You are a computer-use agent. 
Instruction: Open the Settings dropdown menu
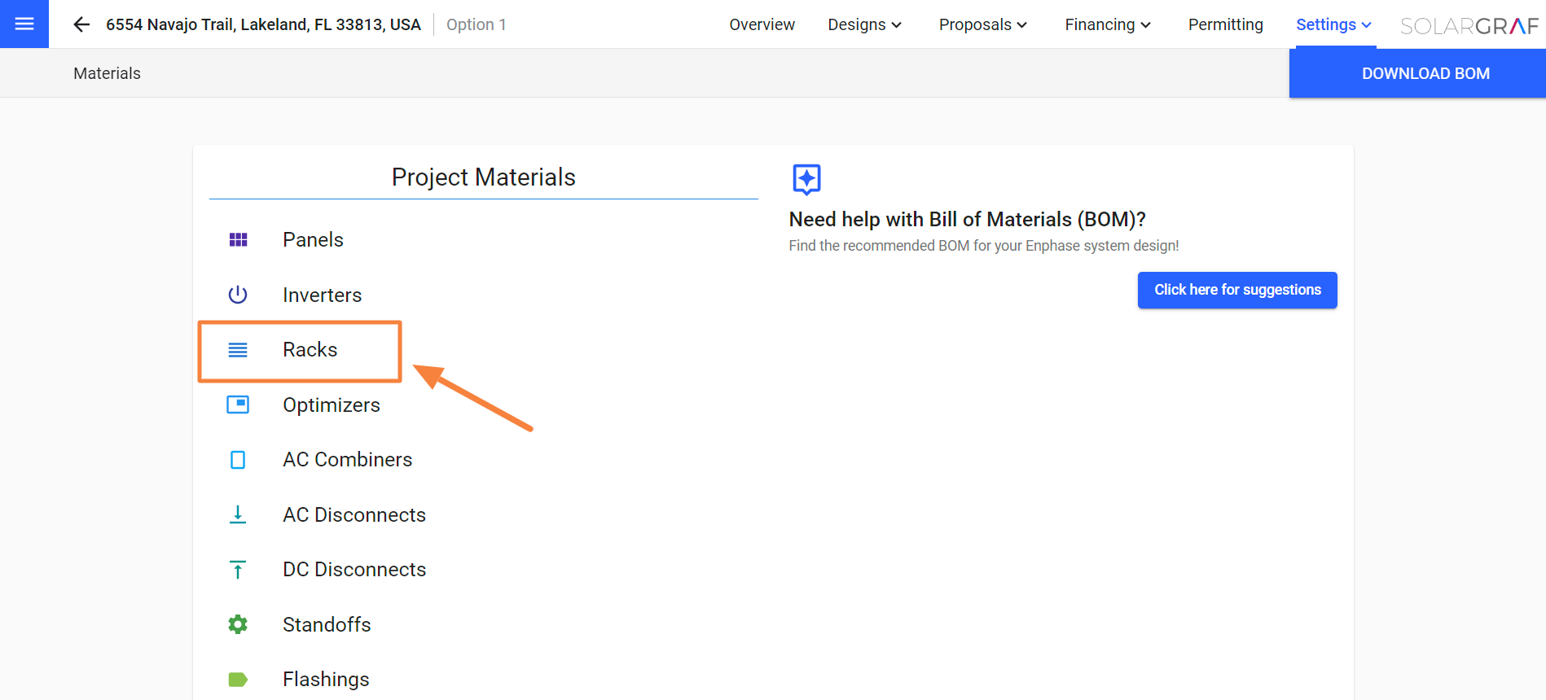1333,24
